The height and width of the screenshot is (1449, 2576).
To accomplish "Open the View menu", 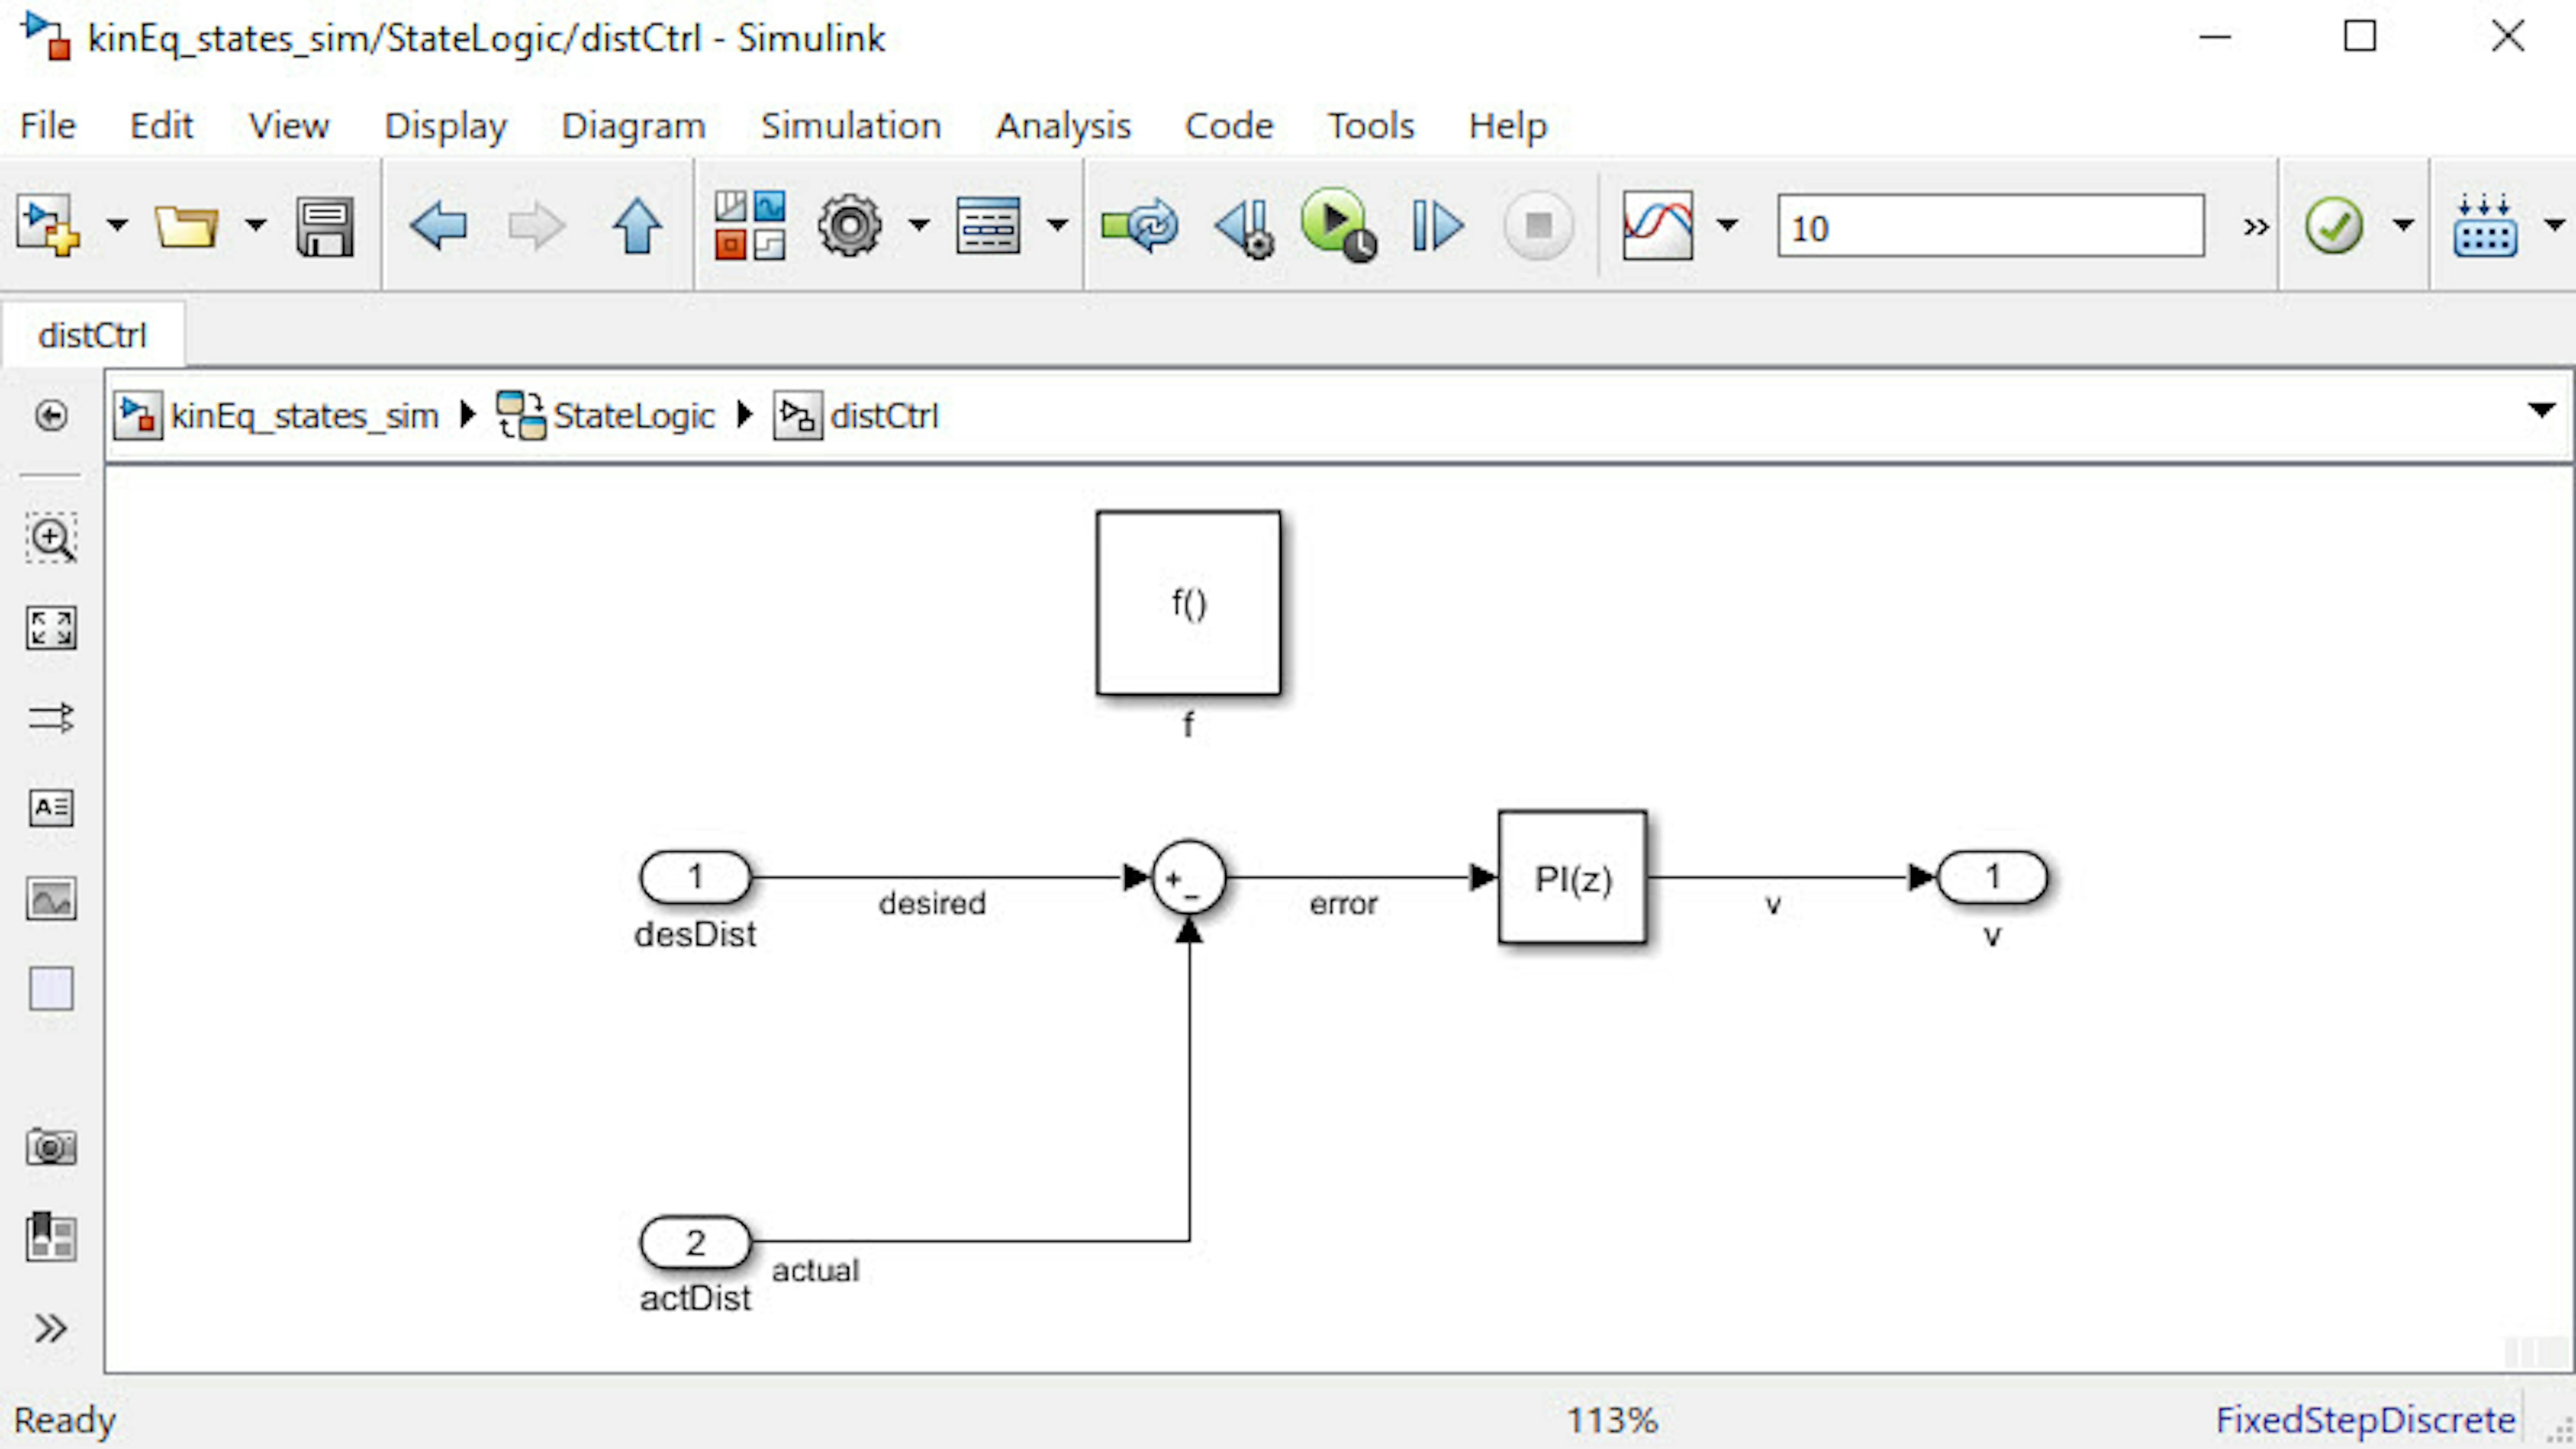I will click(289, 125).
